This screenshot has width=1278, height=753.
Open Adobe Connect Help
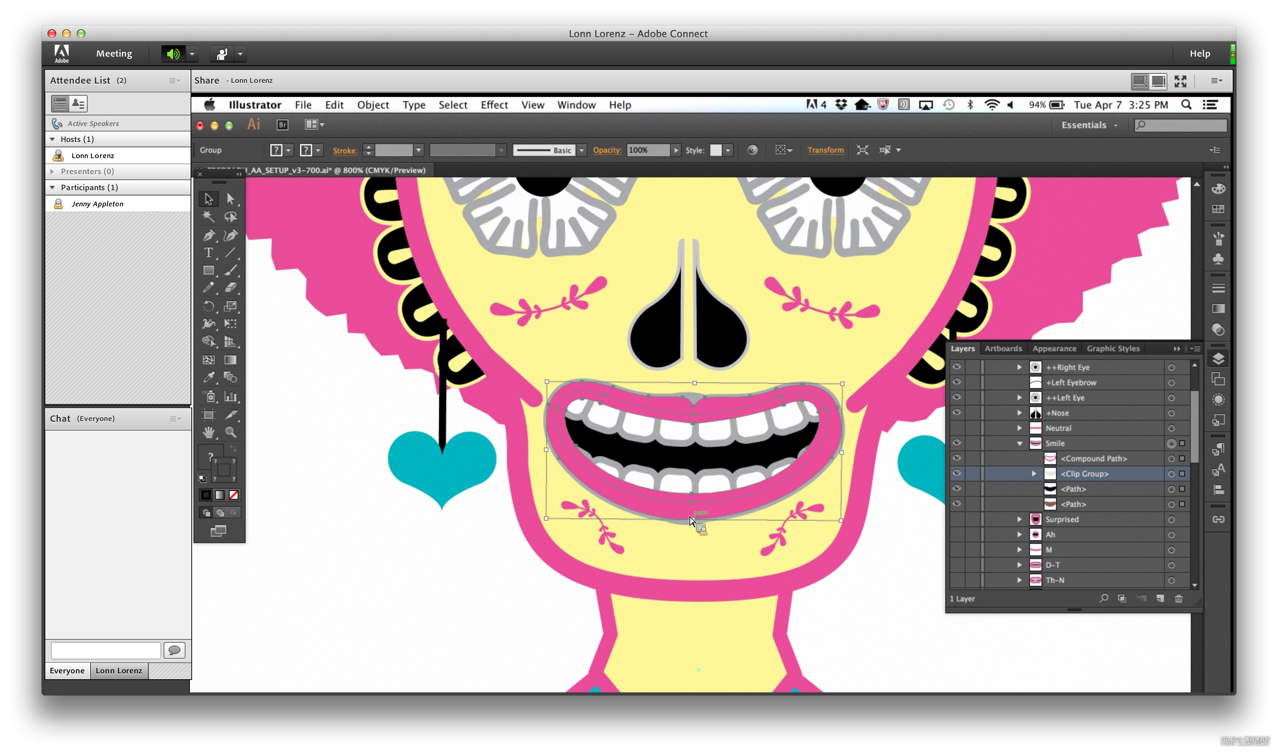click(x=1199, y=53)
